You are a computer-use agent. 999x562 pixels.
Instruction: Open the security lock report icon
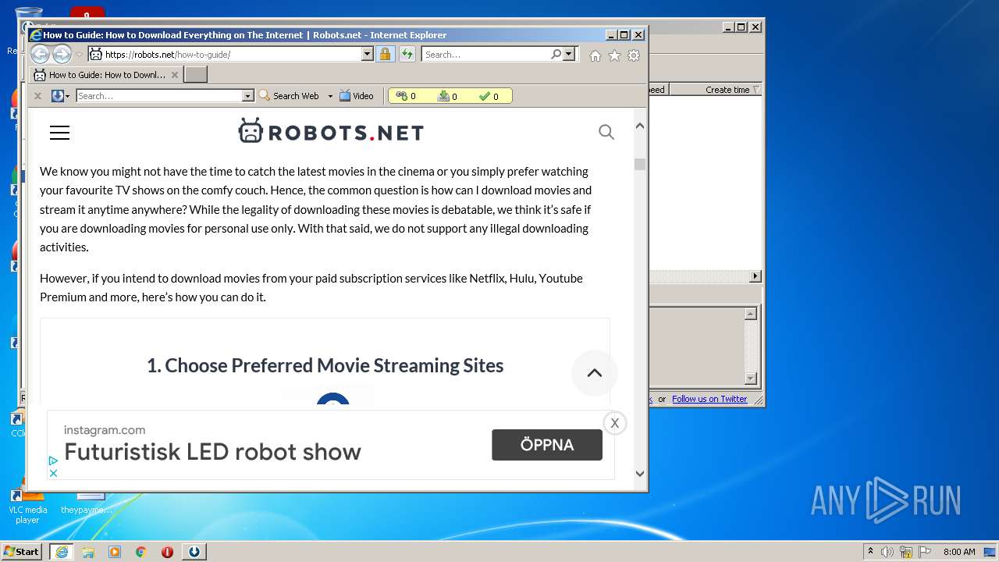pos(385,54)
